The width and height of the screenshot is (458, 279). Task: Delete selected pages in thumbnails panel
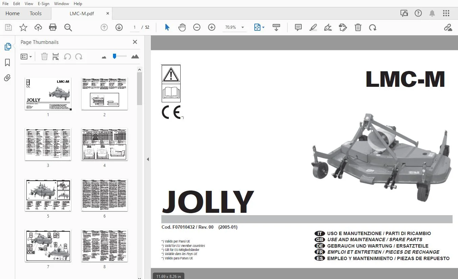pos(44,56)
